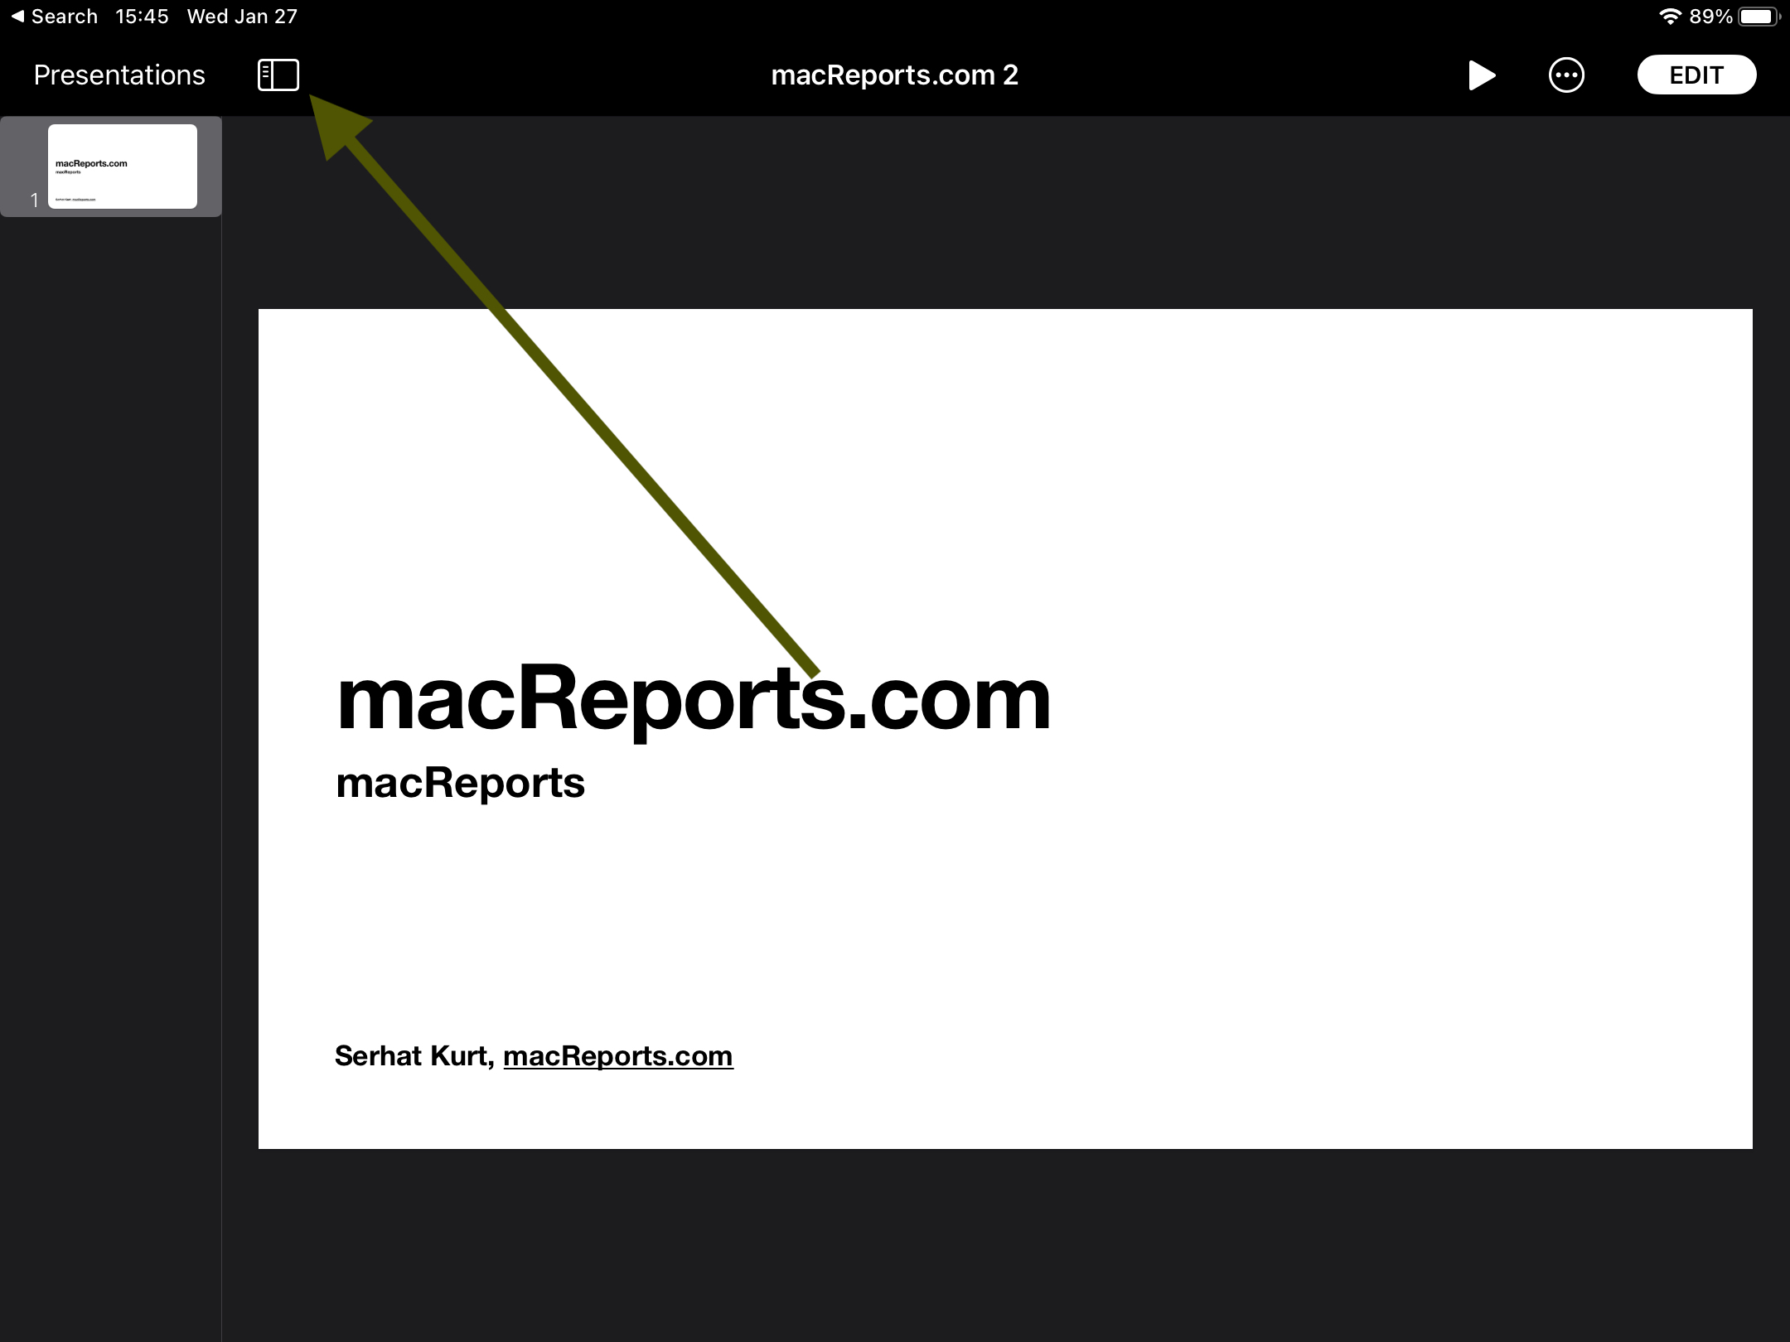Tap the macReports.com hyperlink on slide
The image size is (1790, 1342).
(x=617, y=1055)
